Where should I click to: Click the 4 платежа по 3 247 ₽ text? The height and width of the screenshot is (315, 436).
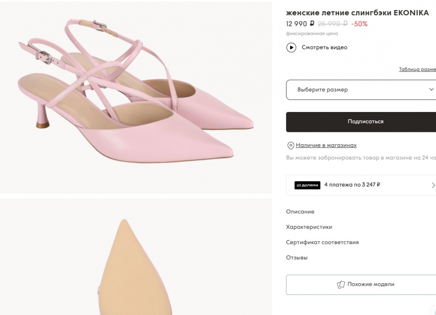coord(352,185)
